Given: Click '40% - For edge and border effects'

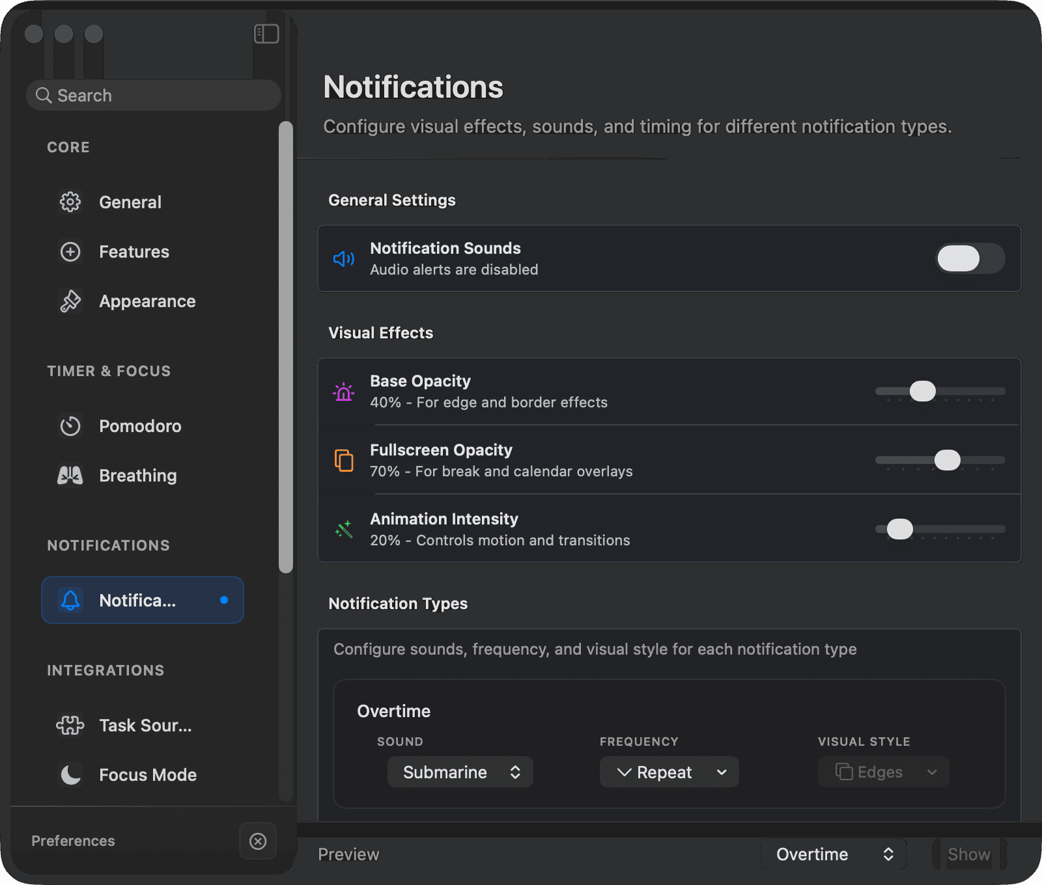Looking at the screenshot, I should 488,402.
